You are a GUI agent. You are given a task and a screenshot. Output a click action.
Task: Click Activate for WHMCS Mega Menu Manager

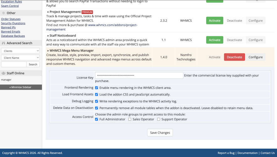click(215, 57)
